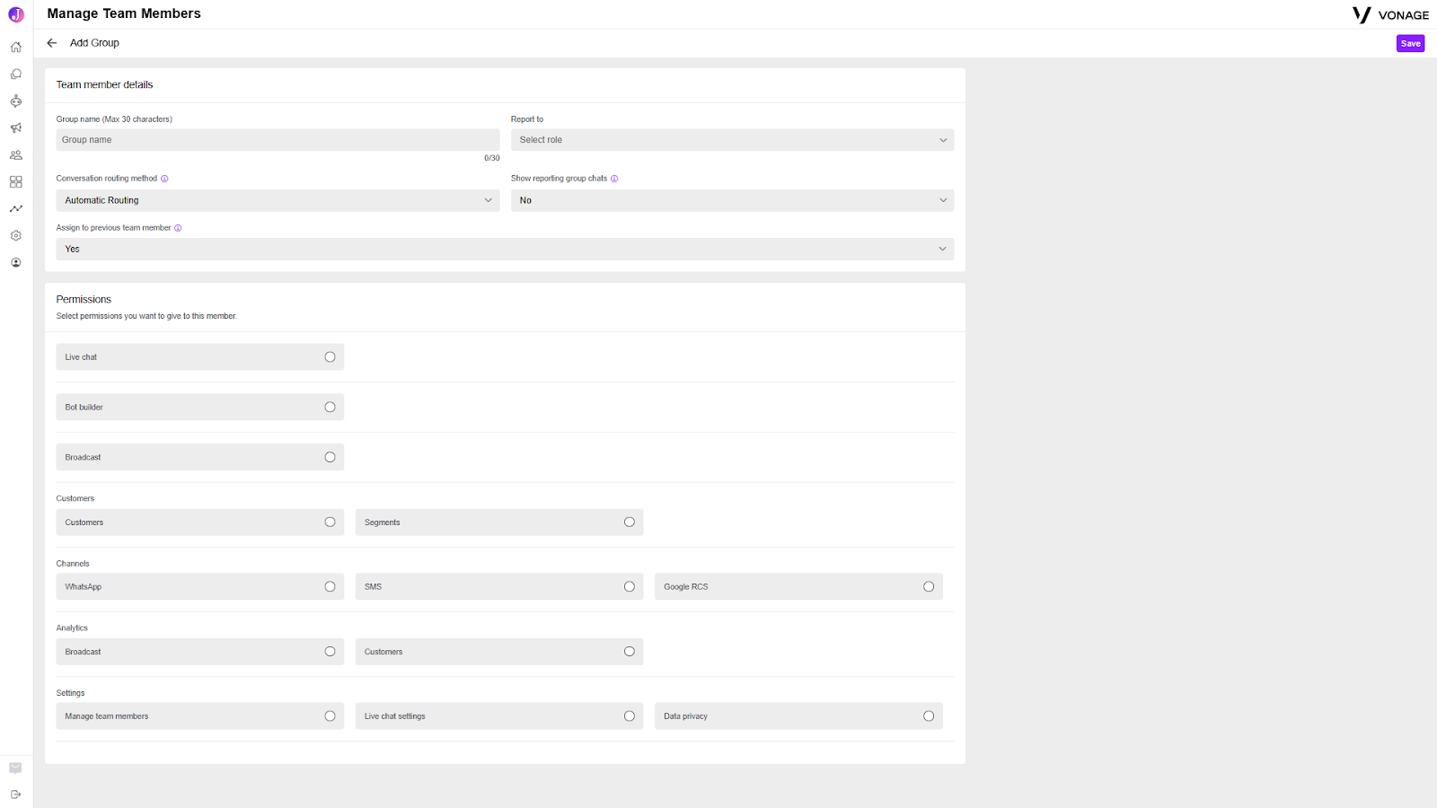1437x808 pixels.
Task: Click info icon next to Conversation routing method
Action: 164,179
